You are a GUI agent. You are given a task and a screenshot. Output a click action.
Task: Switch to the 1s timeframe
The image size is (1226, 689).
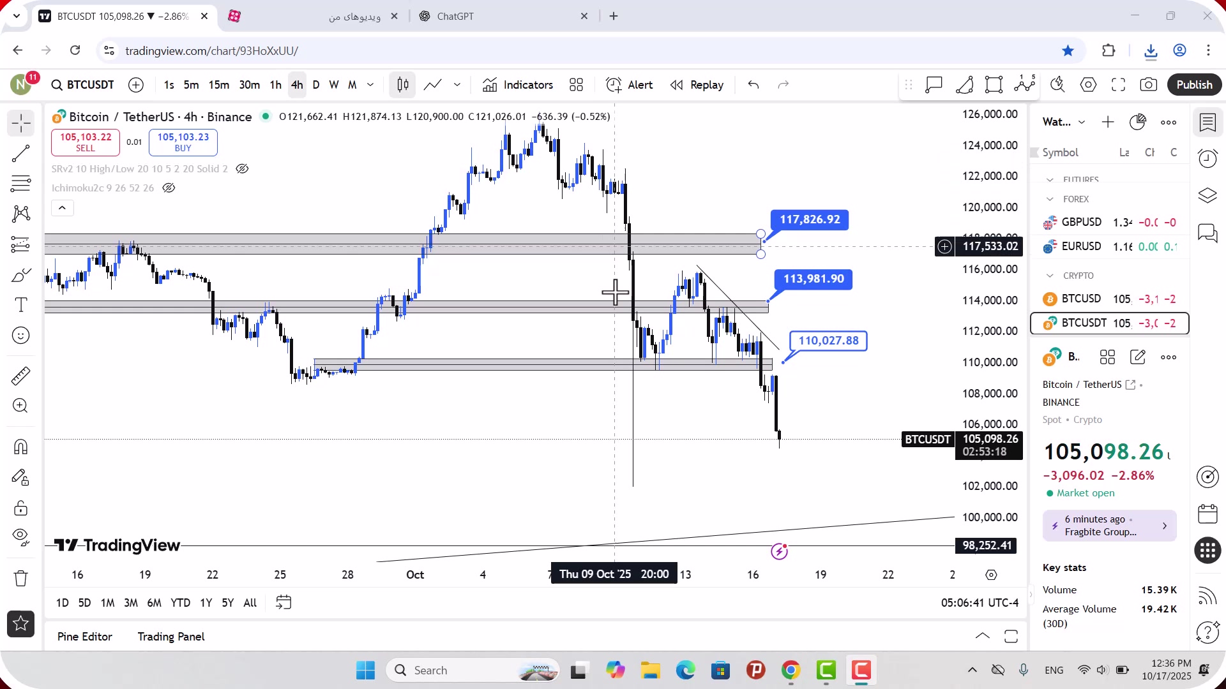point(169,85)
